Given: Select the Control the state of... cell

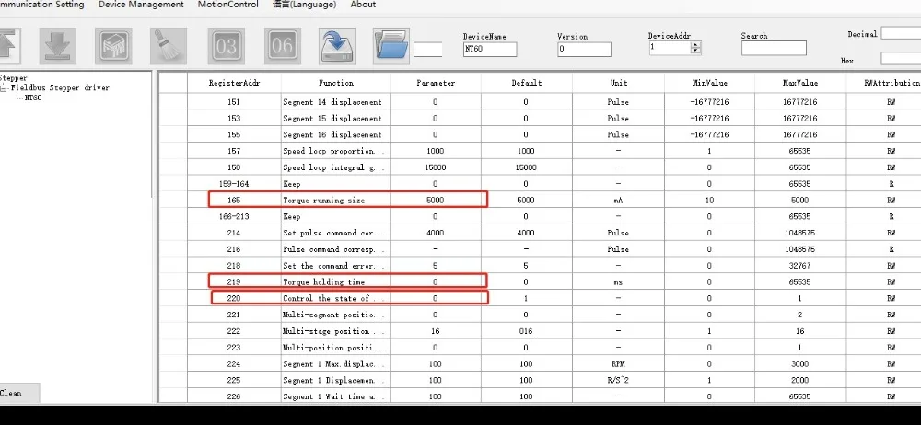Looking at the screenshot, I should 336,298.
